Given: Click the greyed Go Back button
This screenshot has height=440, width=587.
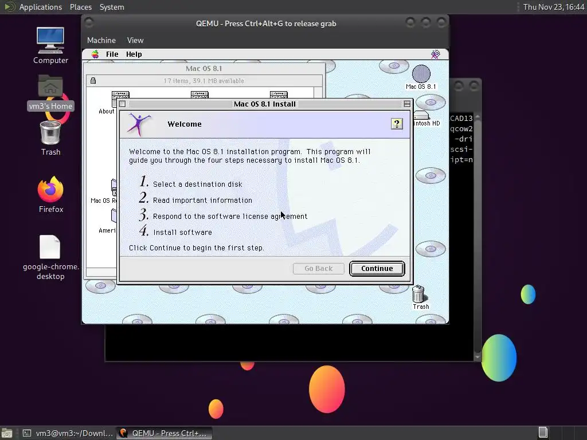Looking at the screenshot, I should point(319,269).
